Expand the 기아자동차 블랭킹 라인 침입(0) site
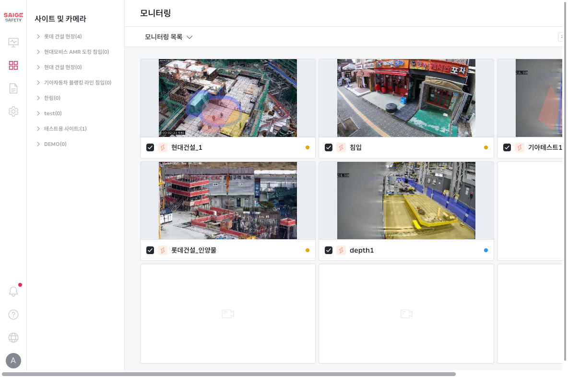Image resolution: width=568 pixels, height=378 pixels. [38, 83]
